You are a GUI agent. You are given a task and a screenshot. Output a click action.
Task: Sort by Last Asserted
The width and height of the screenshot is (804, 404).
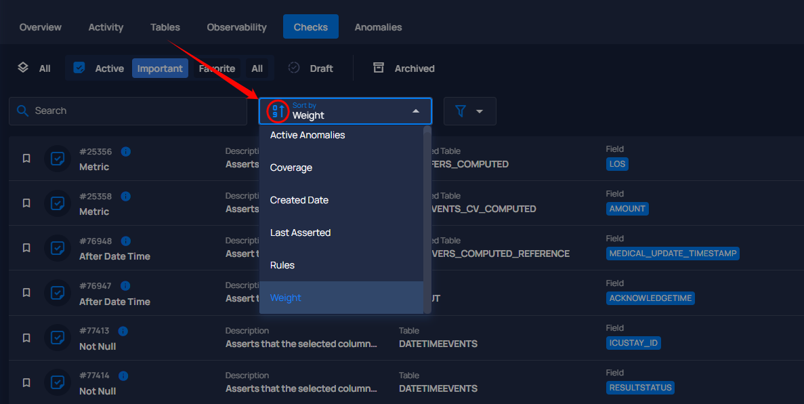click(x=341, y=233)
